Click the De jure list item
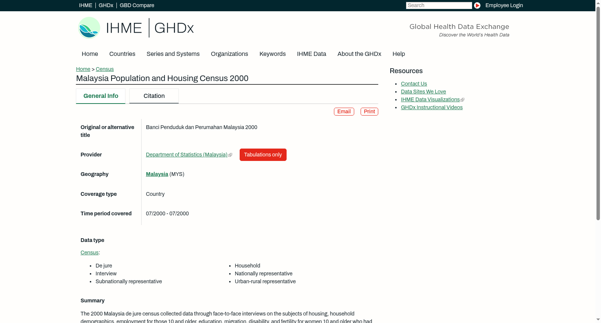The width and height of the screenshot is (601, 323). click(104, 266)
